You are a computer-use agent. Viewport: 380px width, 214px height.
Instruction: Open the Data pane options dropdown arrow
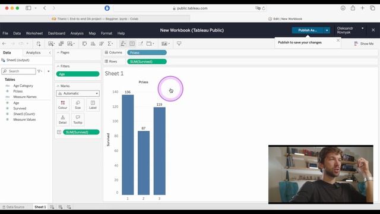(49, 71)
